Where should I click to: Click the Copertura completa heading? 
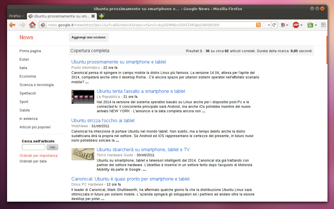[x=90, y=51]
